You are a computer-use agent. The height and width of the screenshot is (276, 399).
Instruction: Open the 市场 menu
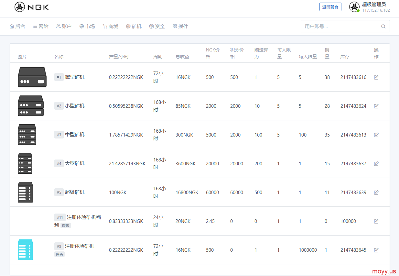pyautogui.click(x=87, y=27)
